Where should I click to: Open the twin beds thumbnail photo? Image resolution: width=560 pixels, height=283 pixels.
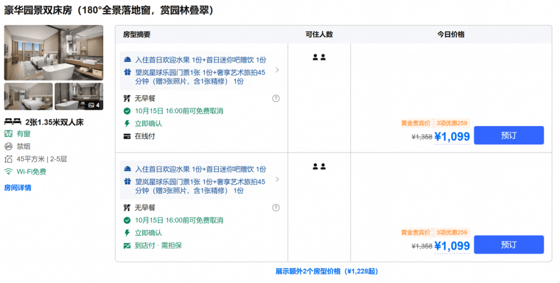[29, 96]
